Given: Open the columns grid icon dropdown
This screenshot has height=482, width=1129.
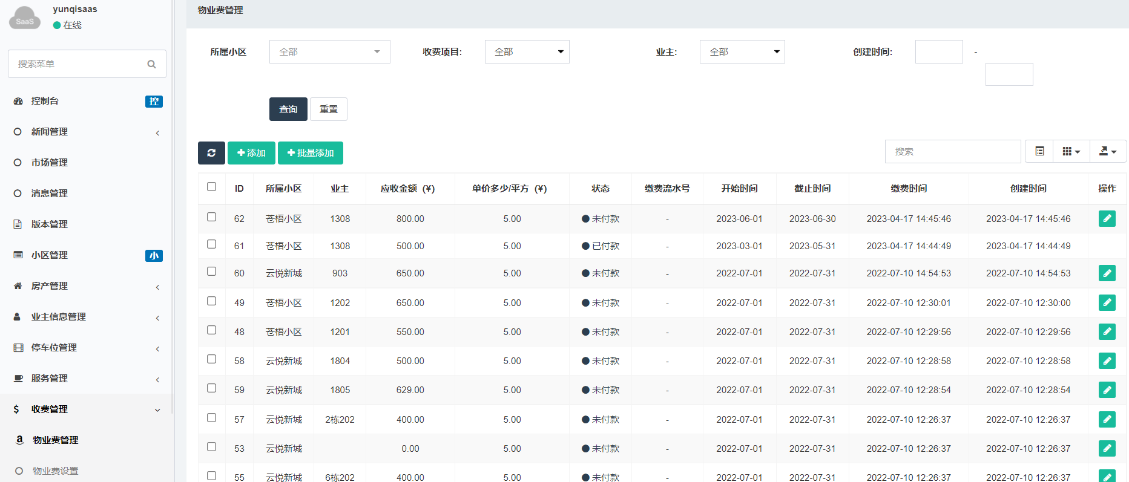Looking at the screenshot, I should pos(1071,151).
